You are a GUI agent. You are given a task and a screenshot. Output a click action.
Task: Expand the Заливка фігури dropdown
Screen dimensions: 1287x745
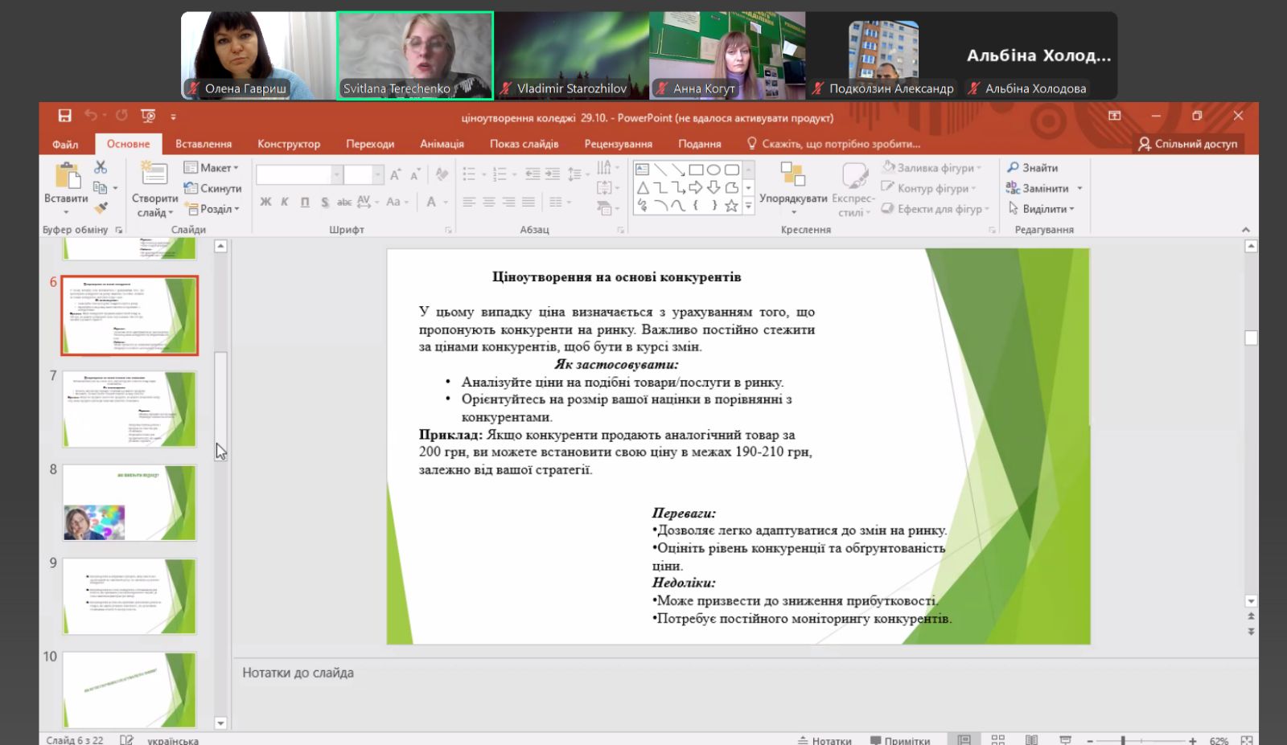pyautogui.click(x=931, y=168)
